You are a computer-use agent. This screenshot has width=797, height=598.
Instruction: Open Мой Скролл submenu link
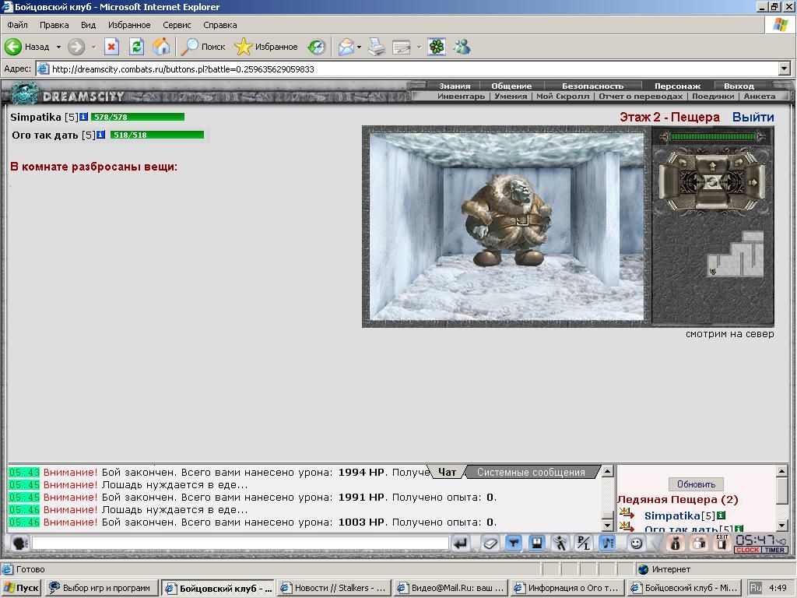pyautogui.click(x=563, y=96)
